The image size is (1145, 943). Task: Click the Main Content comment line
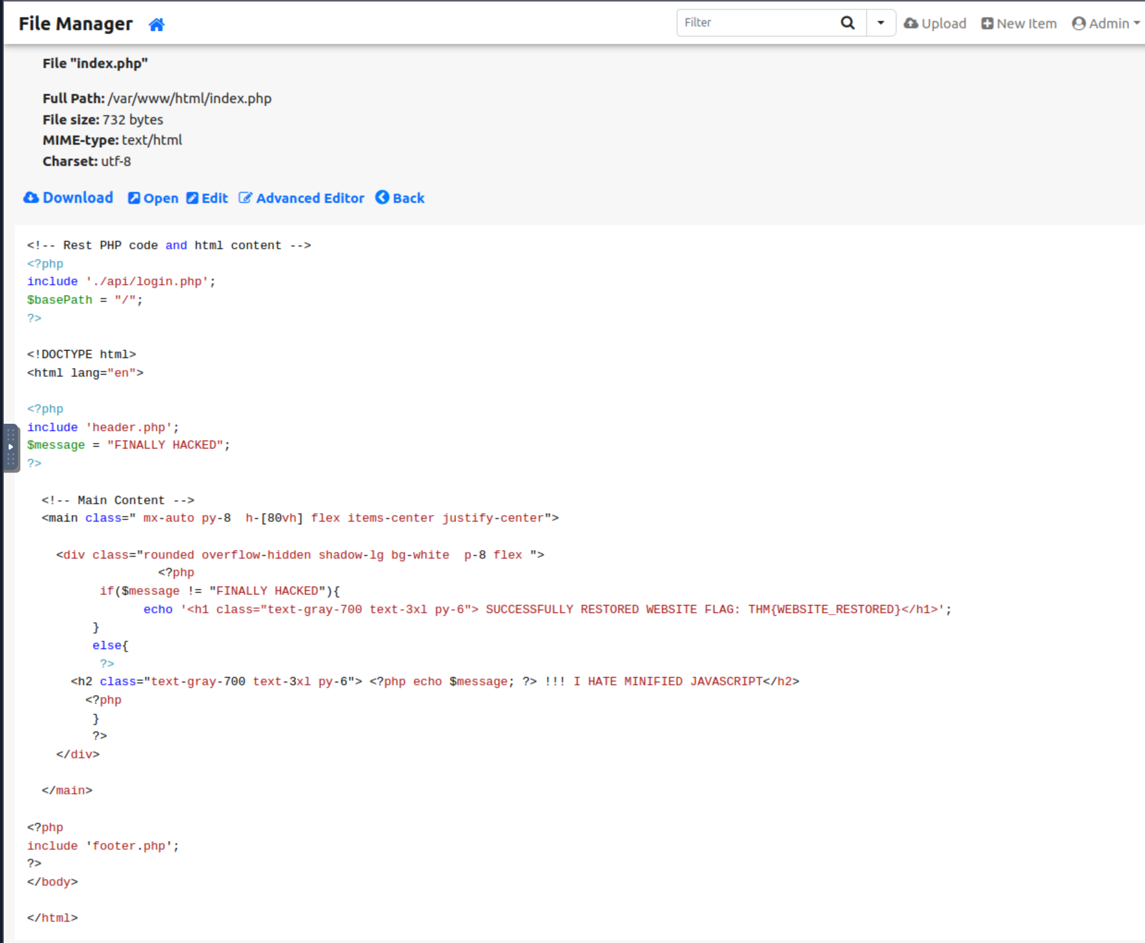118,500
